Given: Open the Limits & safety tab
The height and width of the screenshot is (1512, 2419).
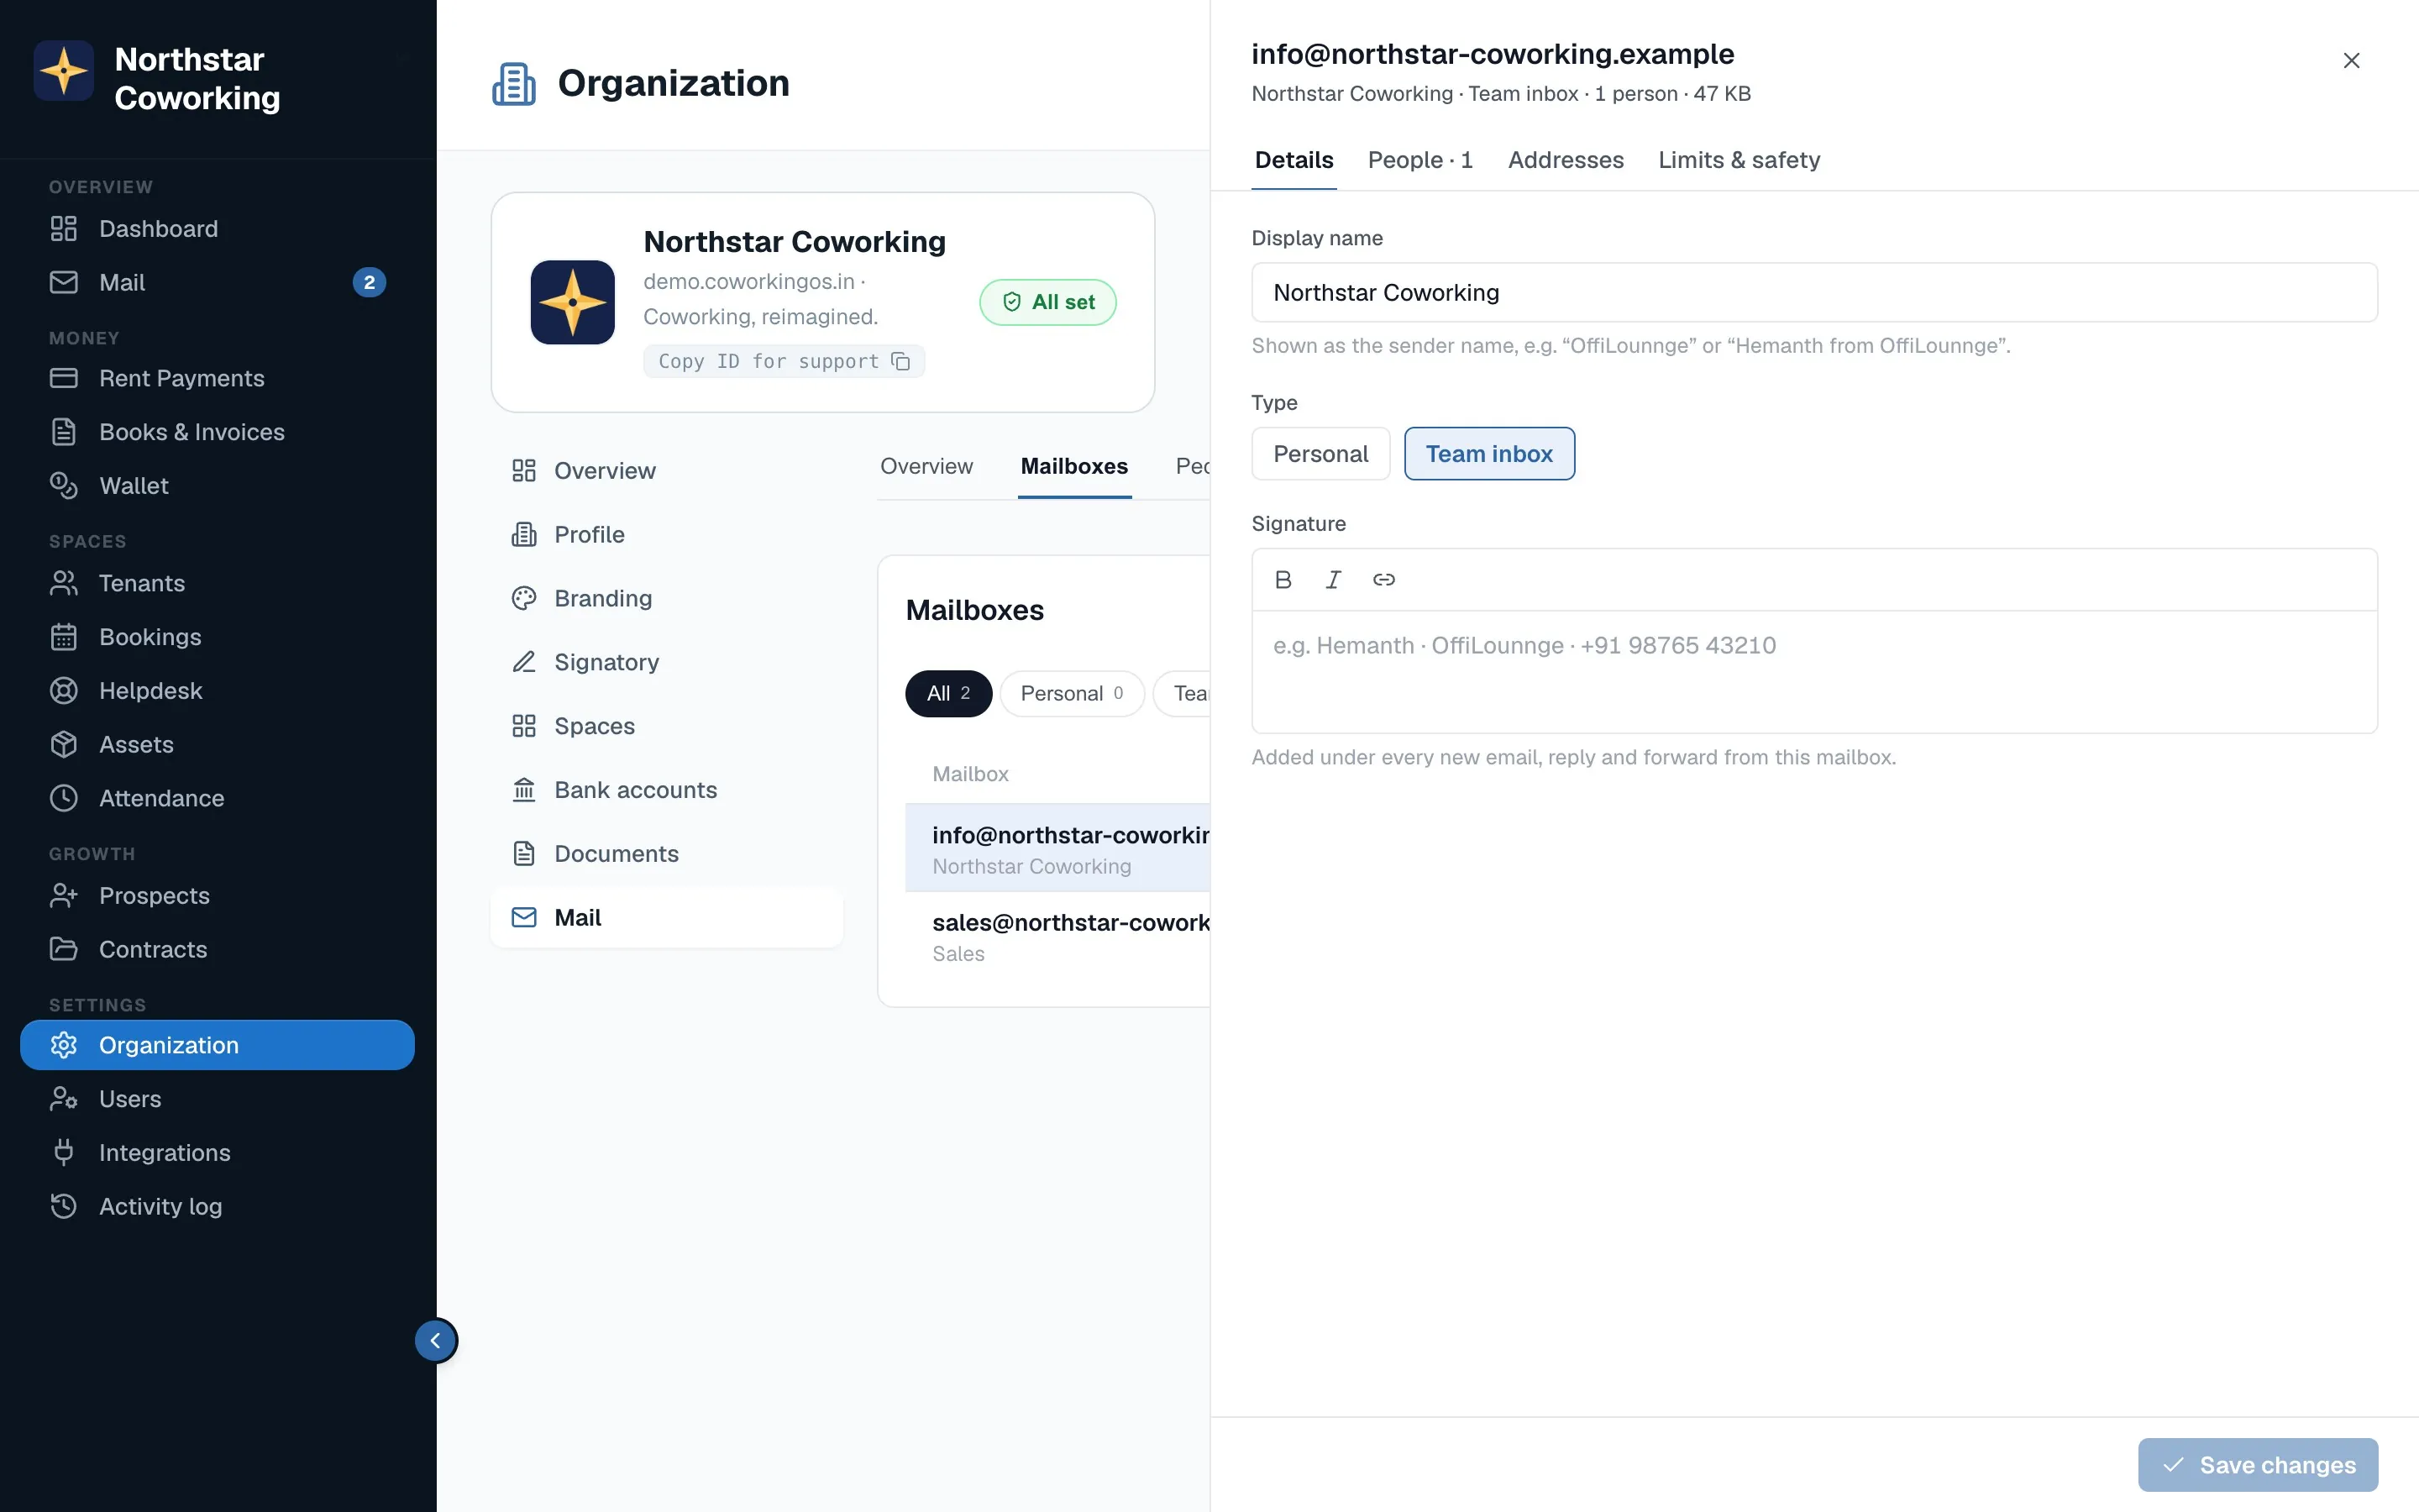Looking at the screenshot, I should coord(1739,160).
